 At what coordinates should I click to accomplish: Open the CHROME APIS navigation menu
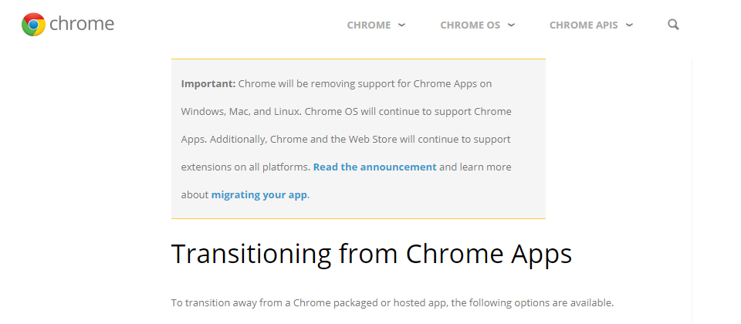pos(584,25)
